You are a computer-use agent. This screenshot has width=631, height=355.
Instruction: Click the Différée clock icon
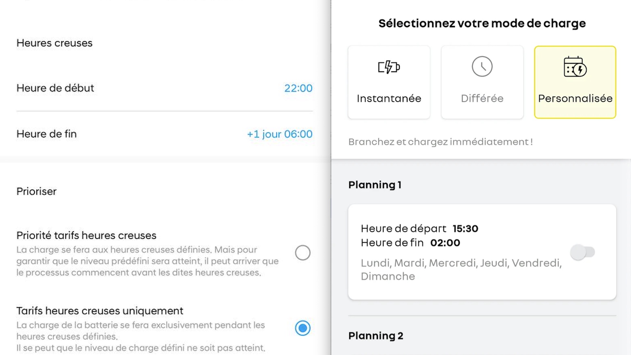pyautogui.click(x=482, y=66)
